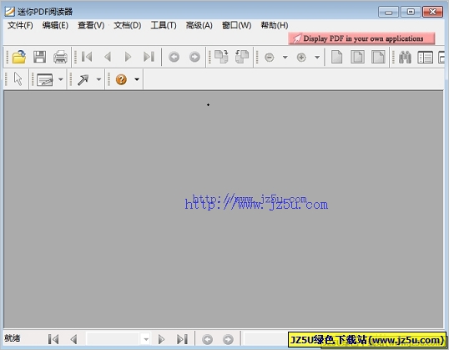
Task: Select the arrow pointer tool
Action: (x=18, y=79)
